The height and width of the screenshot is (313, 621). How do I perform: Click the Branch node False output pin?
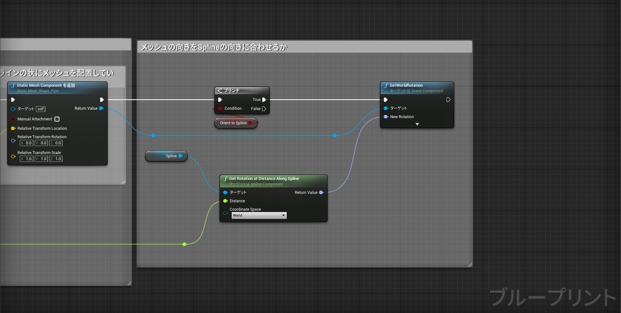point(264,109)
